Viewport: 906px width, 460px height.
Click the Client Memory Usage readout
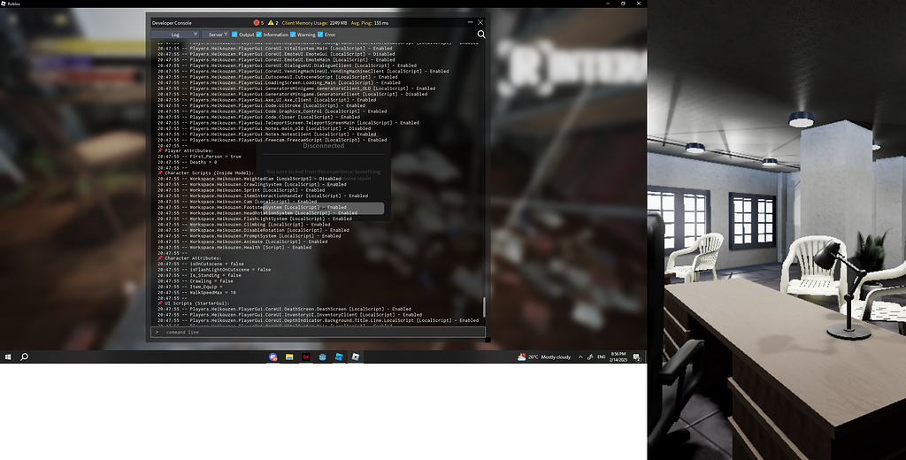314,23
